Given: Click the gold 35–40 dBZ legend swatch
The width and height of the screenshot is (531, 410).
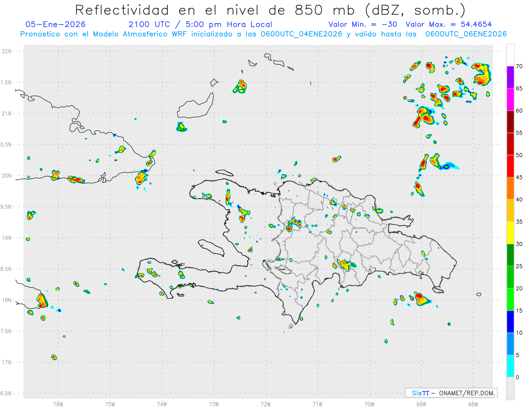Looking at the screenshot, I should (510, 211).
